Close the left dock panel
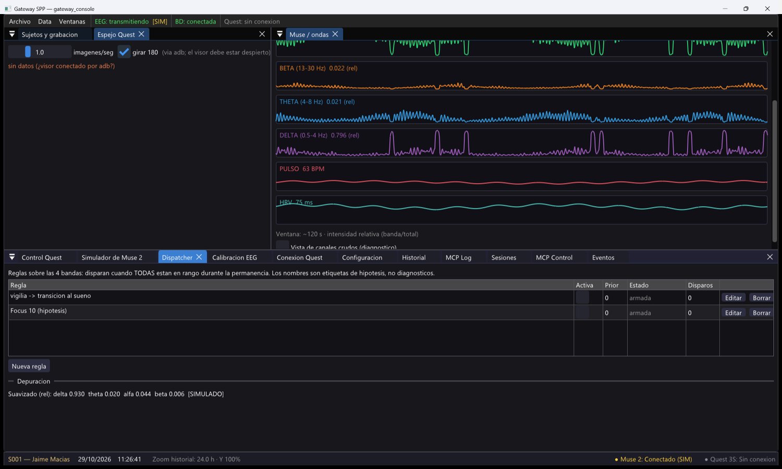The height and width of the screenshot is (469, 782). tap(262, 34)
